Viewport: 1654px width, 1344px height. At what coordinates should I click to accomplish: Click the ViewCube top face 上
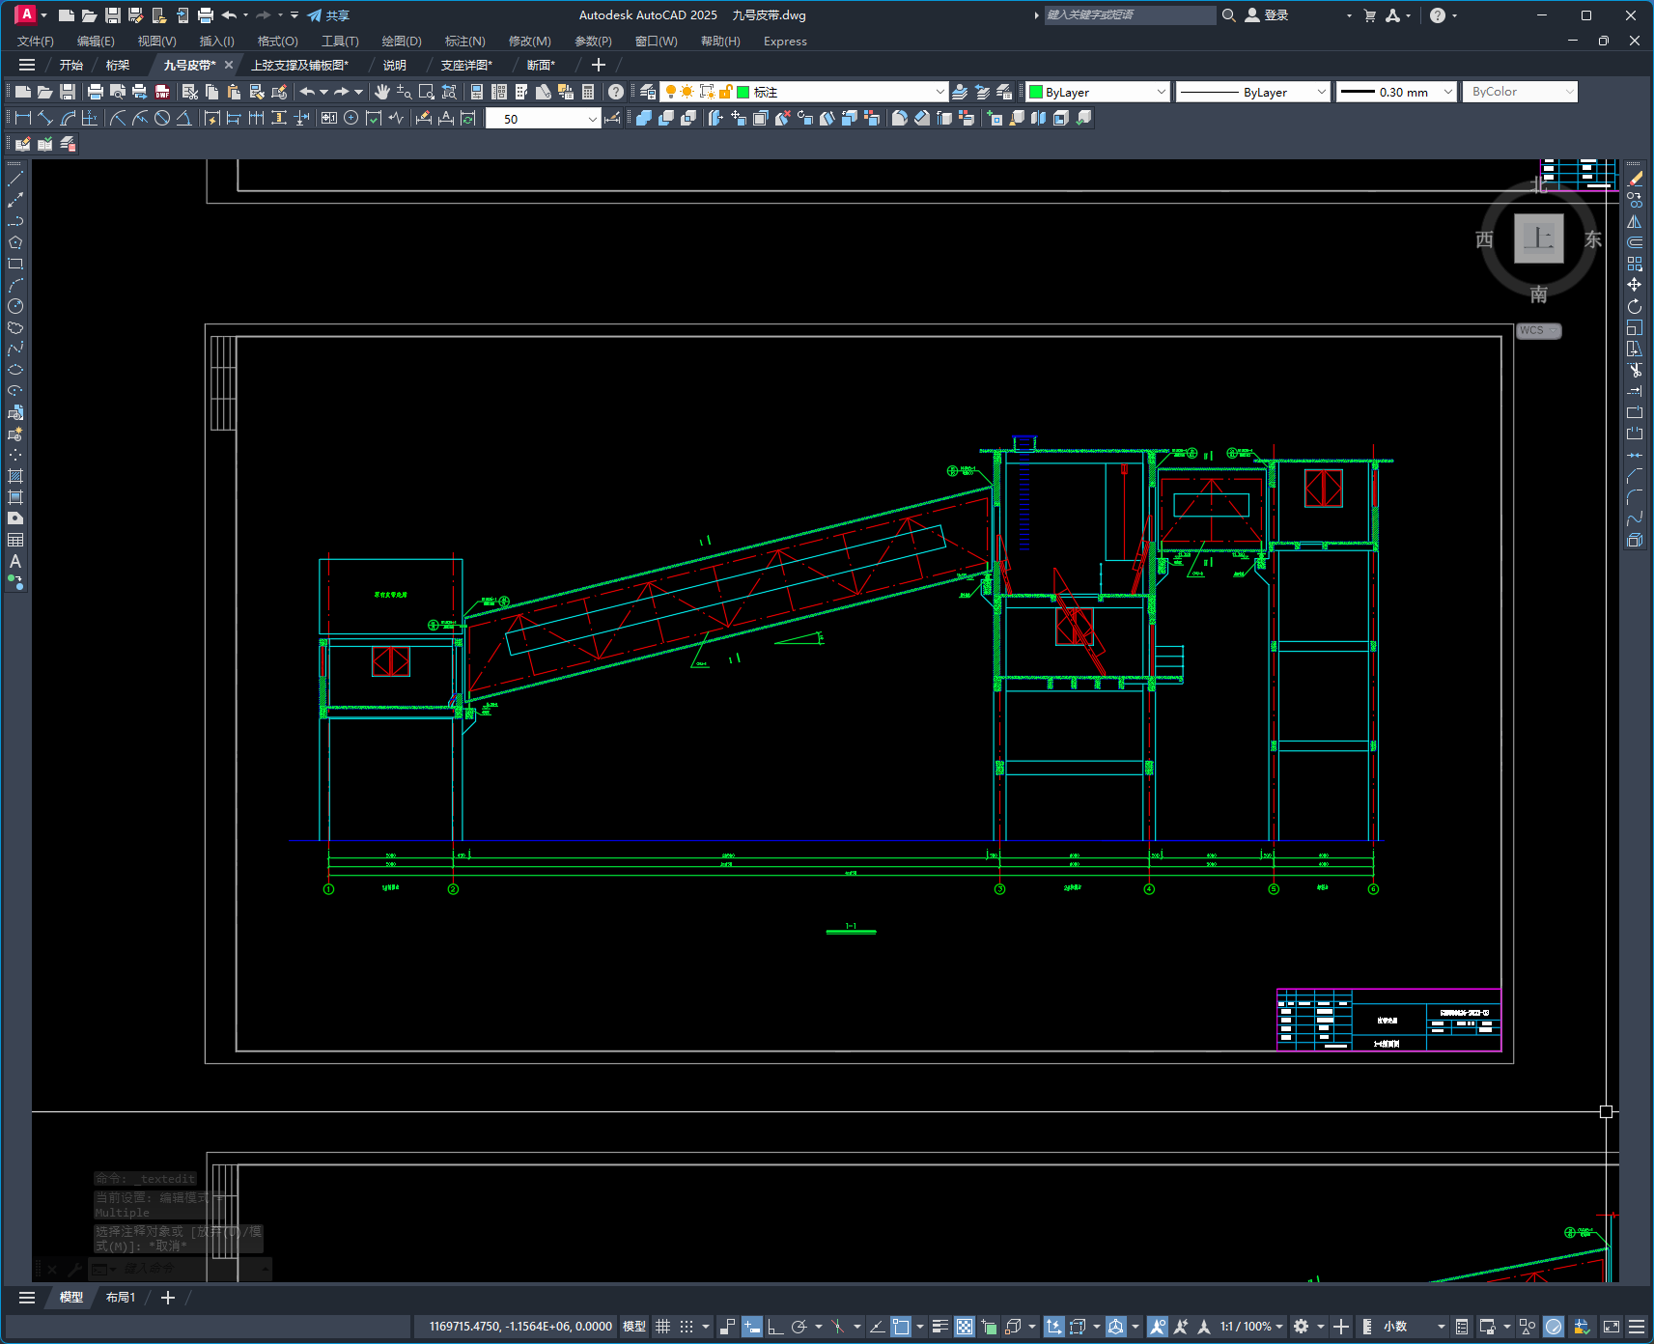(1539, 238)
